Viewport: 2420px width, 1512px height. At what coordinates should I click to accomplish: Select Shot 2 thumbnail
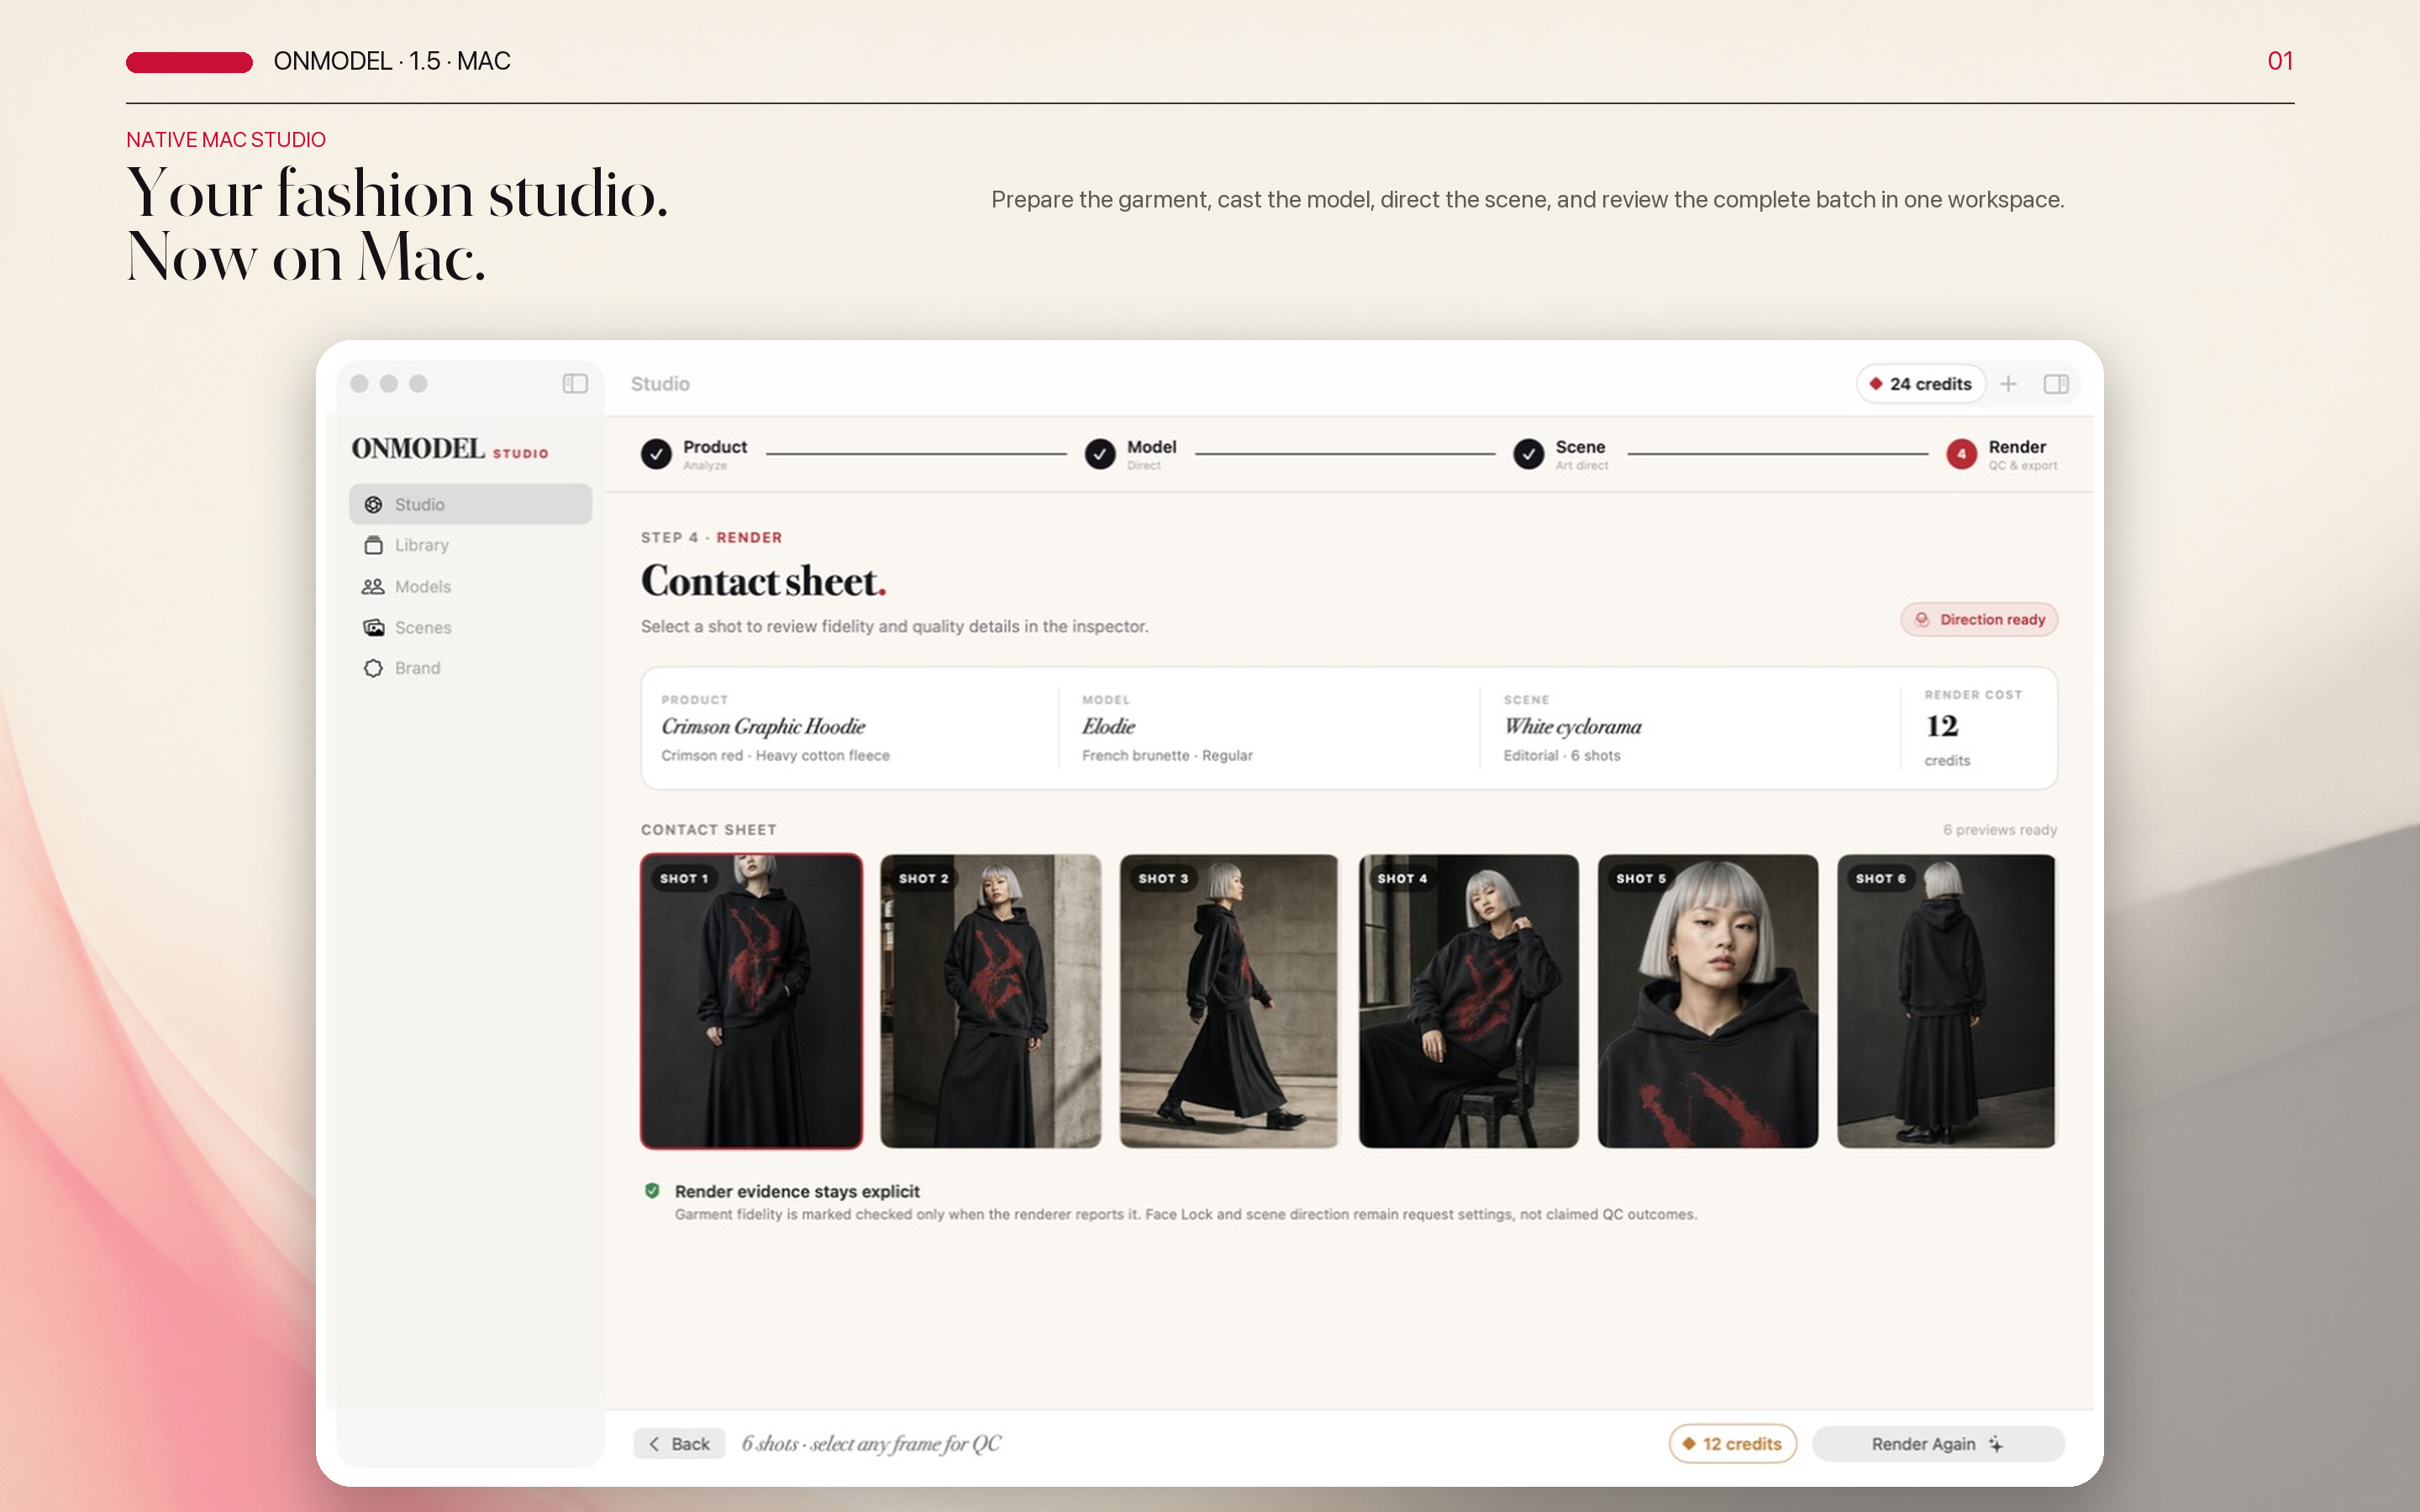pos(990,1001)
